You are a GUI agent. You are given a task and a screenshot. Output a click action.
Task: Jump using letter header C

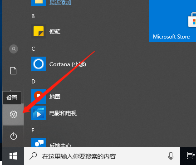[33, 49]
